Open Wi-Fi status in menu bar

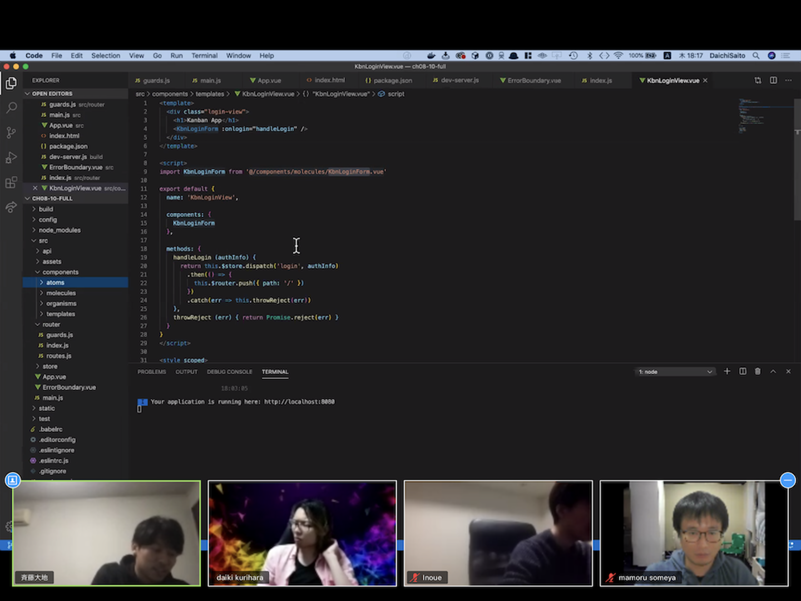coord(619,56)
